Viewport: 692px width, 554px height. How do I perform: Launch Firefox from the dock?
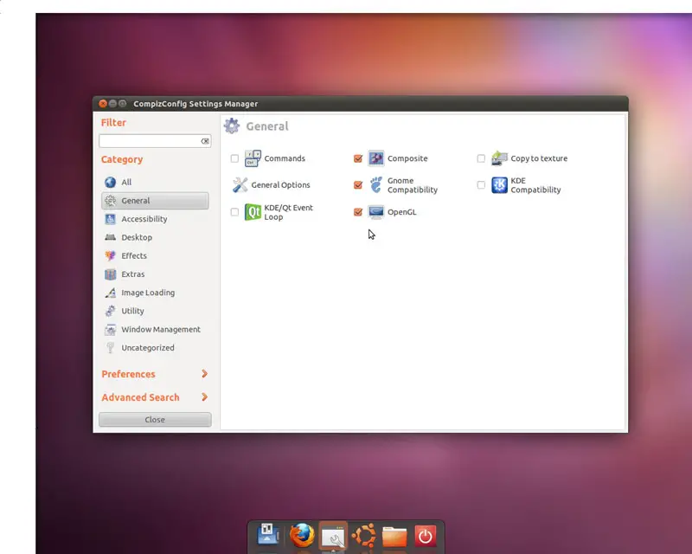(302, 536)
